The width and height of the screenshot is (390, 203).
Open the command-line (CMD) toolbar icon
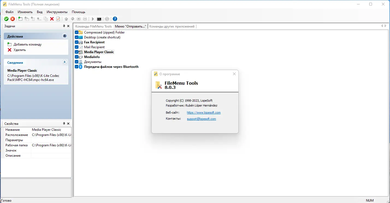pos(100,19)
